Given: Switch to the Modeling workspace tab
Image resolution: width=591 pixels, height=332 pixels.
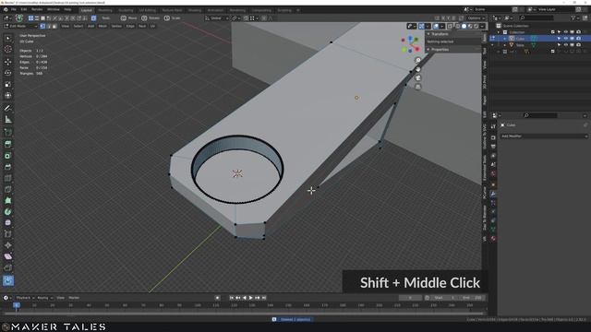Looking at the screenshot, I should coord(105,10).
